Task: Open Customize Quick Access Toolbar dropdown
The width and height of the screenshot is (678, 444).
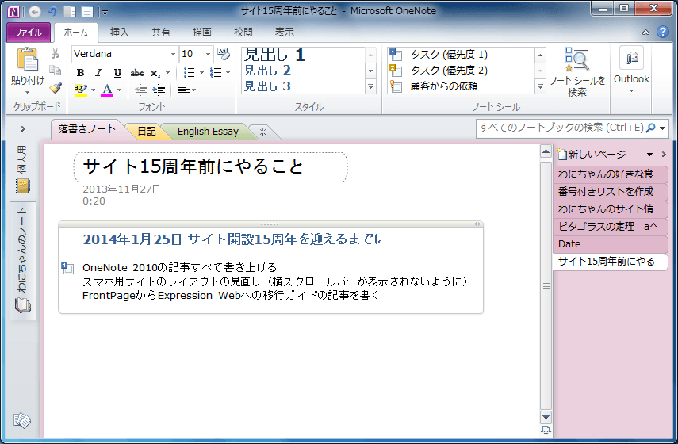Action: point(105,13)
